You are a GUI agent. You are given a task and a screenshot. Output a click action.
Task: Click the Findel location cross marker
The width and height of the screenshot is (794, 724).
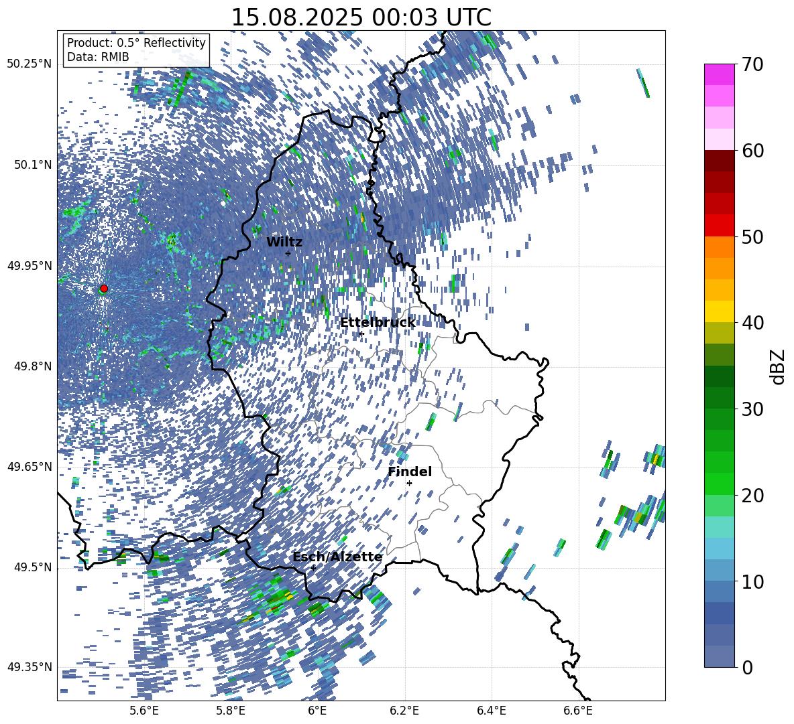[x=409, y=483]
